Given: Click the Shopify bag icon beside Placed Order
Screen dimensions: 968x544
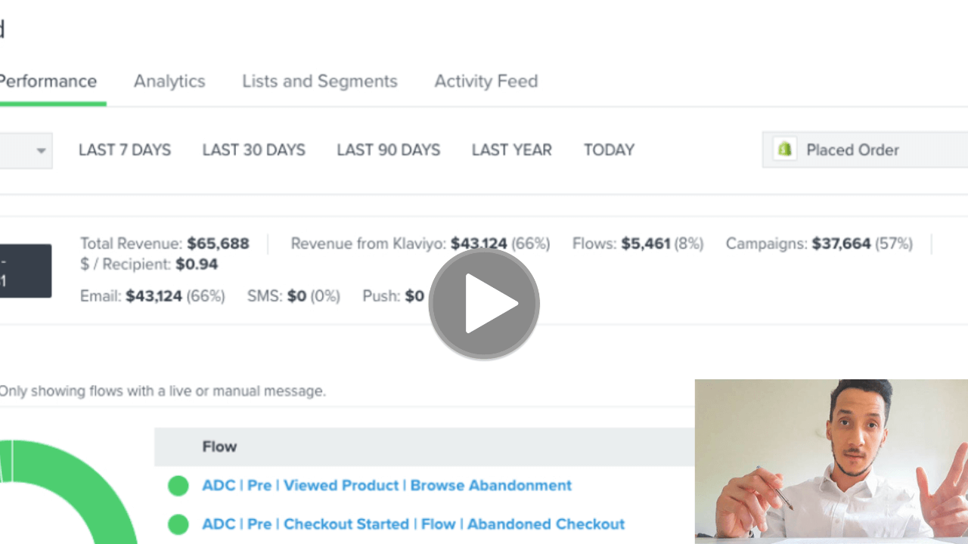Looking at the screenshot, I should click(784, 150).
